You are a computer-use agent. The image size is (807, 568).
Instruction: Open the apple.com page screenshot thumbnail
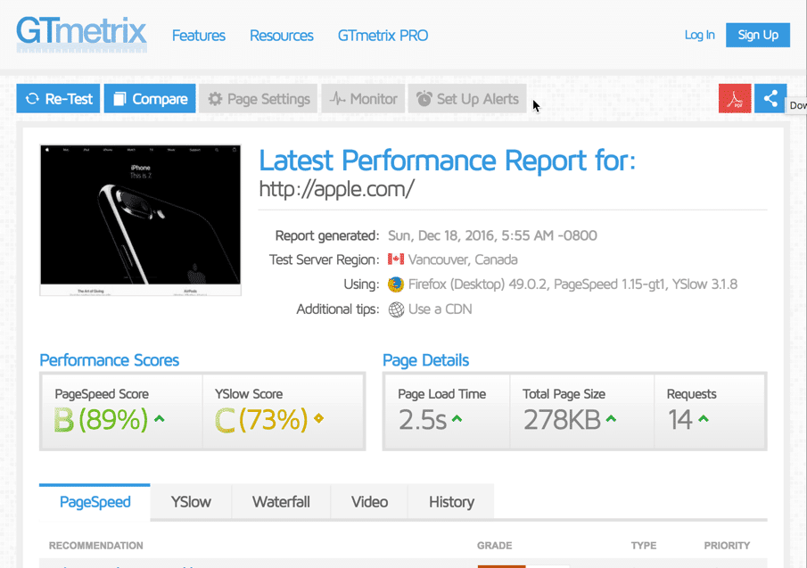coord(140,220)
